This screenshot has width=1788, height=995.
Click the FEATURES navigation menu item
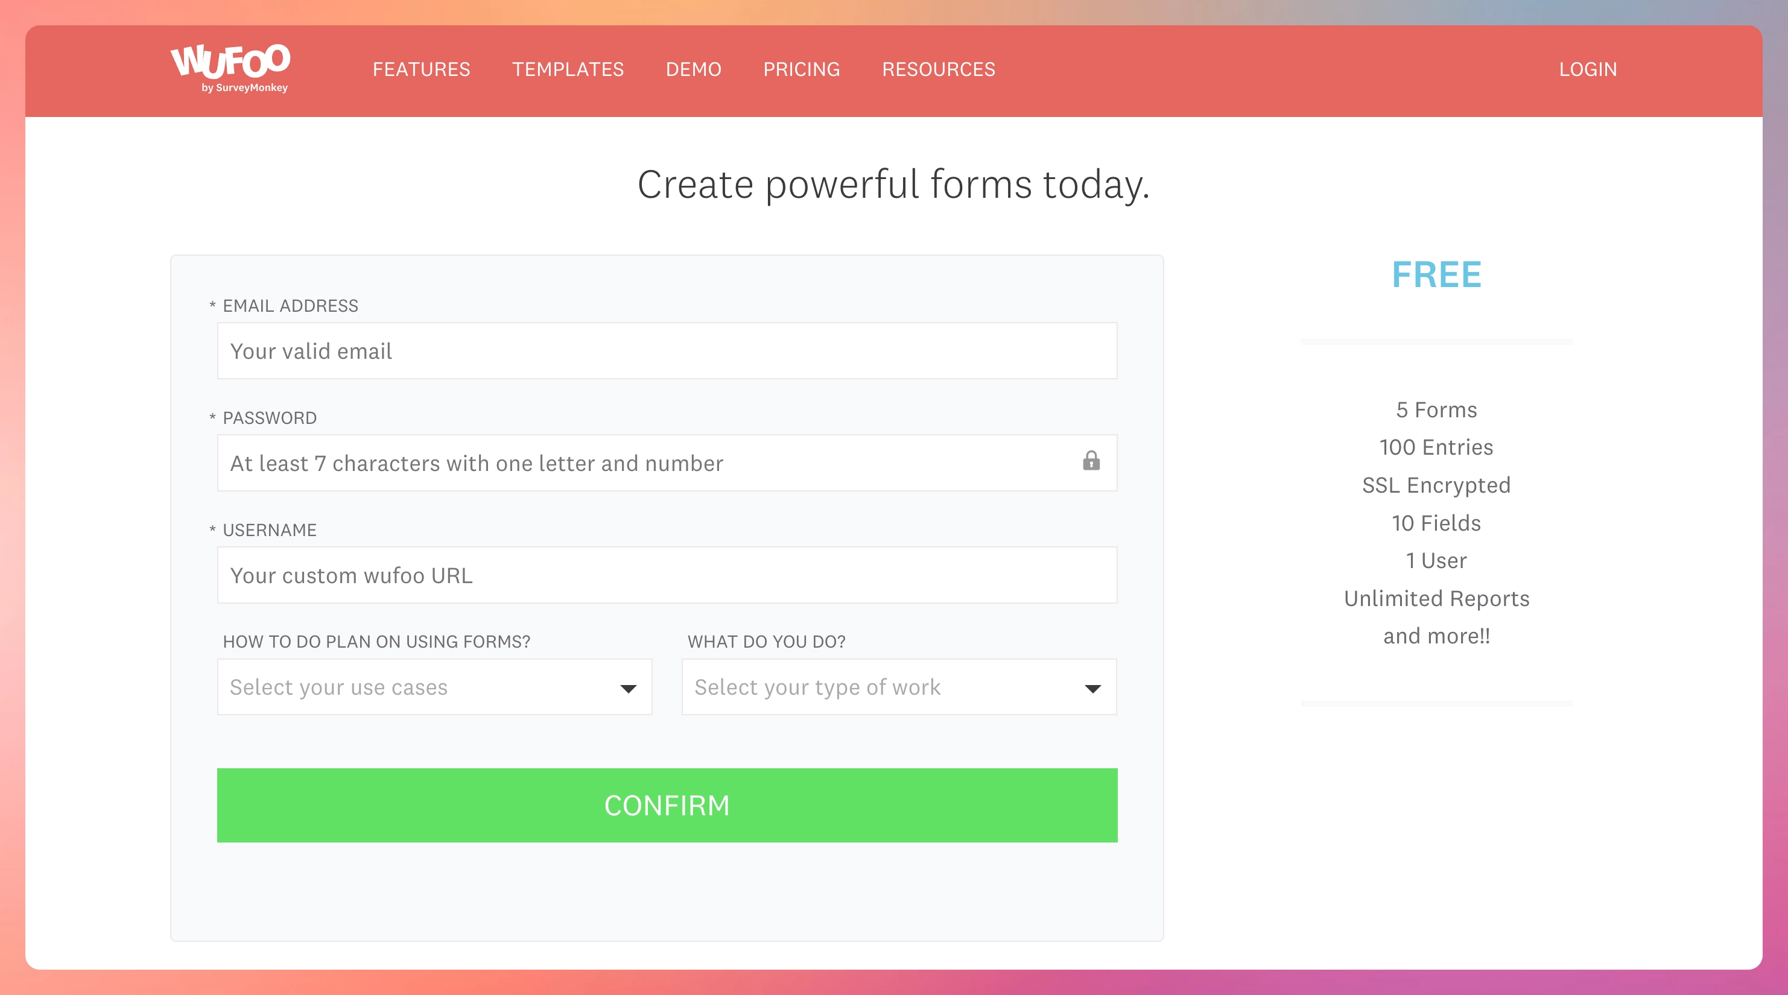pyautogui.click(x=422, y=69)
